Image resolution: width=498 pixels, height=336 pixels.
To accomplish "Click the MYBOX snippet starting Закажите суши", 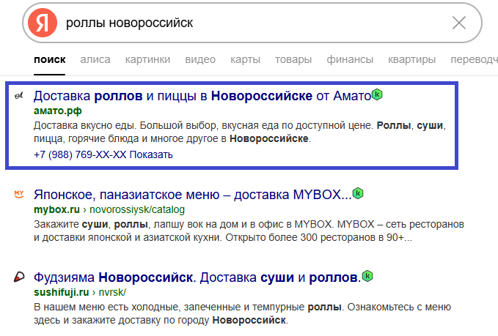I will pyautogui.click(x=249, y=231).
